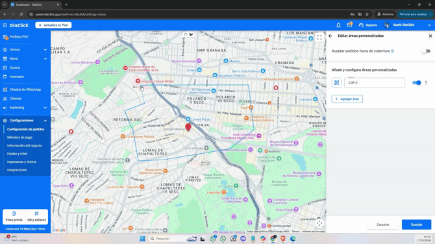The height and width of the screenshot is (244, 435).
Task: Open Vista previa
Action: [x=14, y=217]
